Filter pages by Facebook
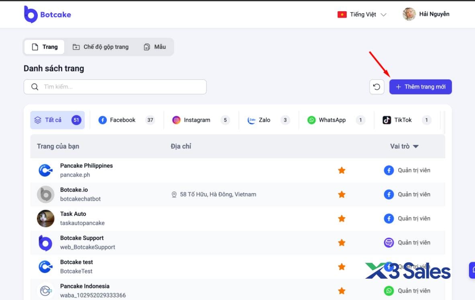 coord(127,120)
